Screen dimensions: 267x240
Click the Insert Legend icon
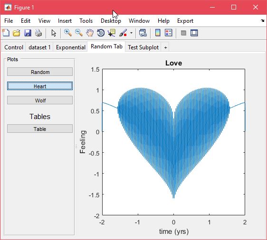169,33
